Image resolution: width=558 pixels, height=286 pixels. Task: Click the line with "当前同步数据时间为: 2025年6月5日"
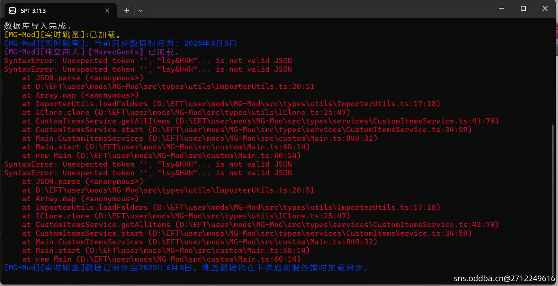[120, 44]
